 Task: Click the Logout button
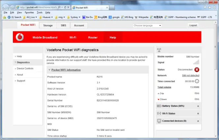click(193, 26)
